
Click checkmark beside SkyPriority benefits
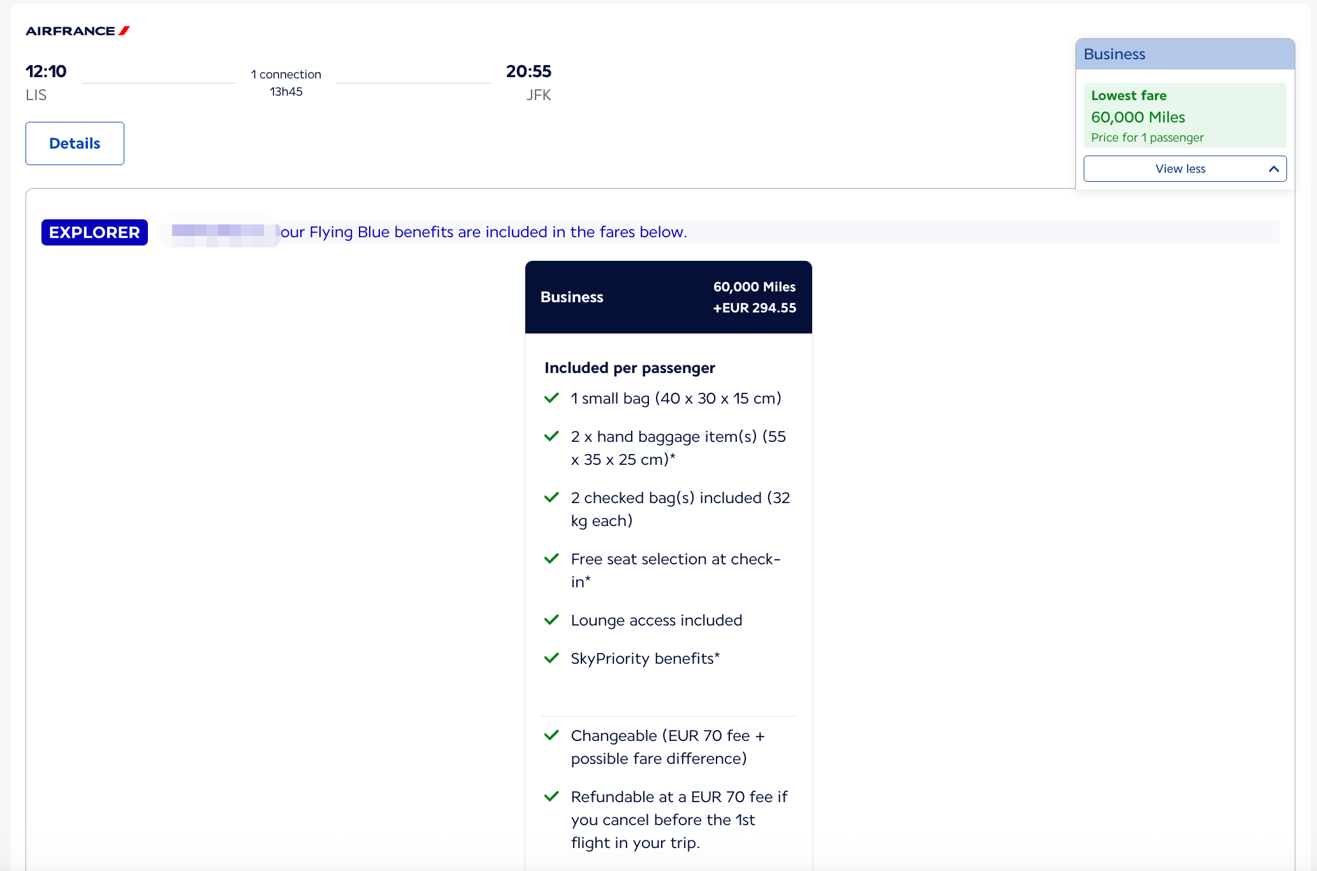click(x=551, y=659)
